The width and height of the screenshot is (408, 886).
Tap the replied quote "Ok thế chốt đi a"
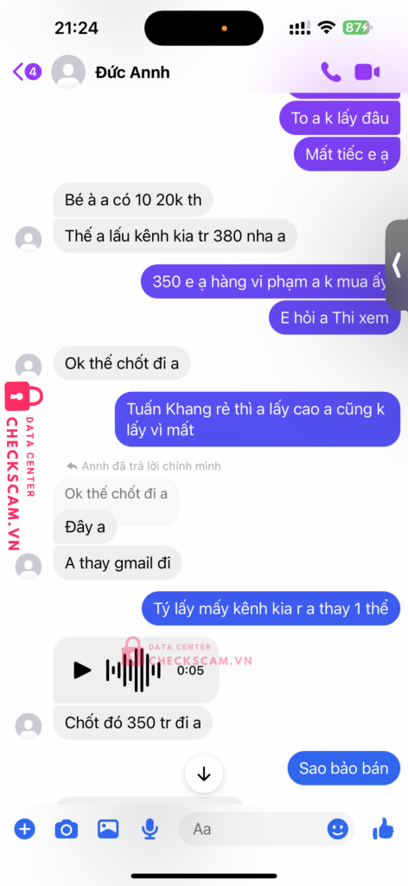tap(116, 493)
